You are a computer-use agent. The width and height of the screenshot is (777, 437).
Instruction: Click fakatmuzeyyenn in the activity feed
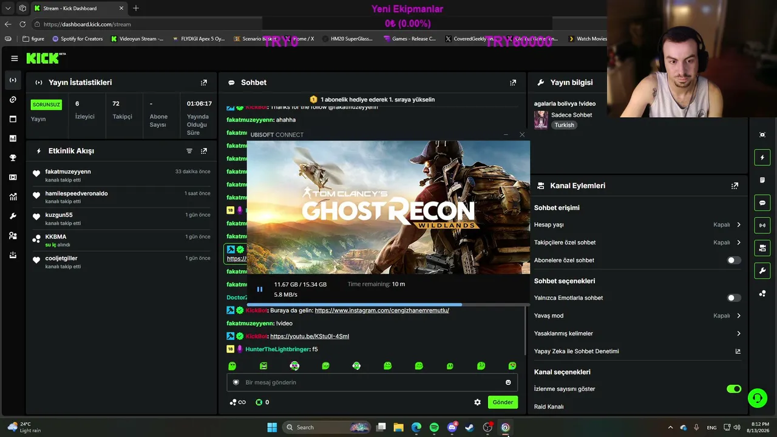(68, 172)
